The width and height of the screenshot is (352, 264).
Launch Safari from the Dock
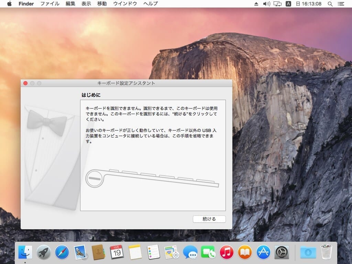62,253
